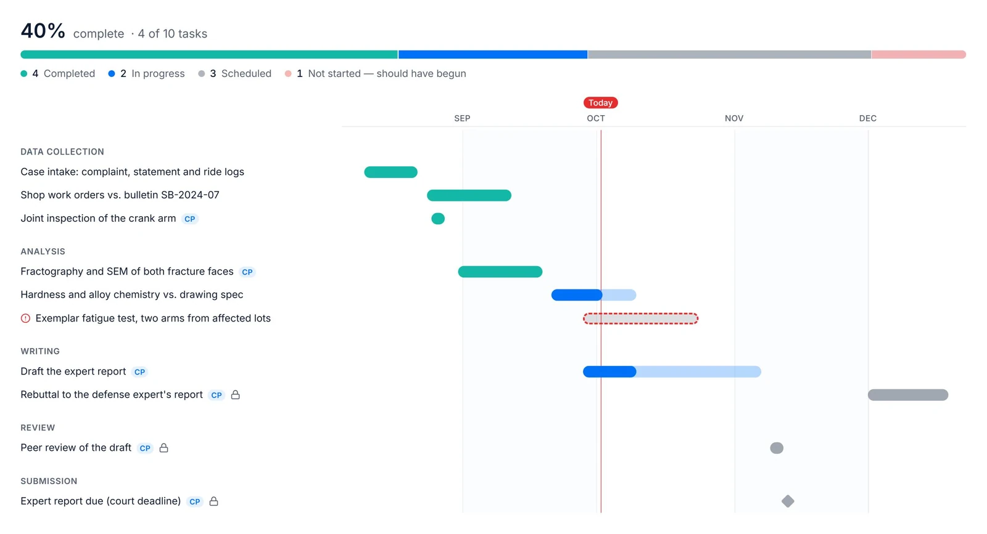This screenshot has width=987, height=534.
Task: Click the blue in-progress segment of the overall progress bar
Action: (493, 55)
